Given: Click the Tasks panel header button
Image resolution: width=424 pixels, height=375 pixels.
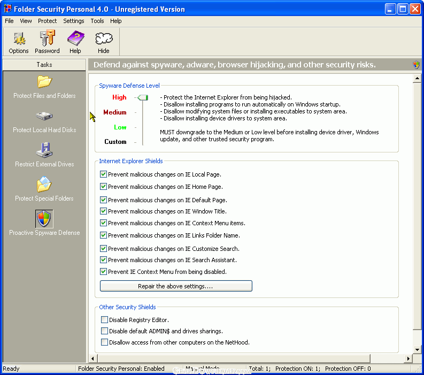Looking at the screenshot, I should tap(44, 65).
